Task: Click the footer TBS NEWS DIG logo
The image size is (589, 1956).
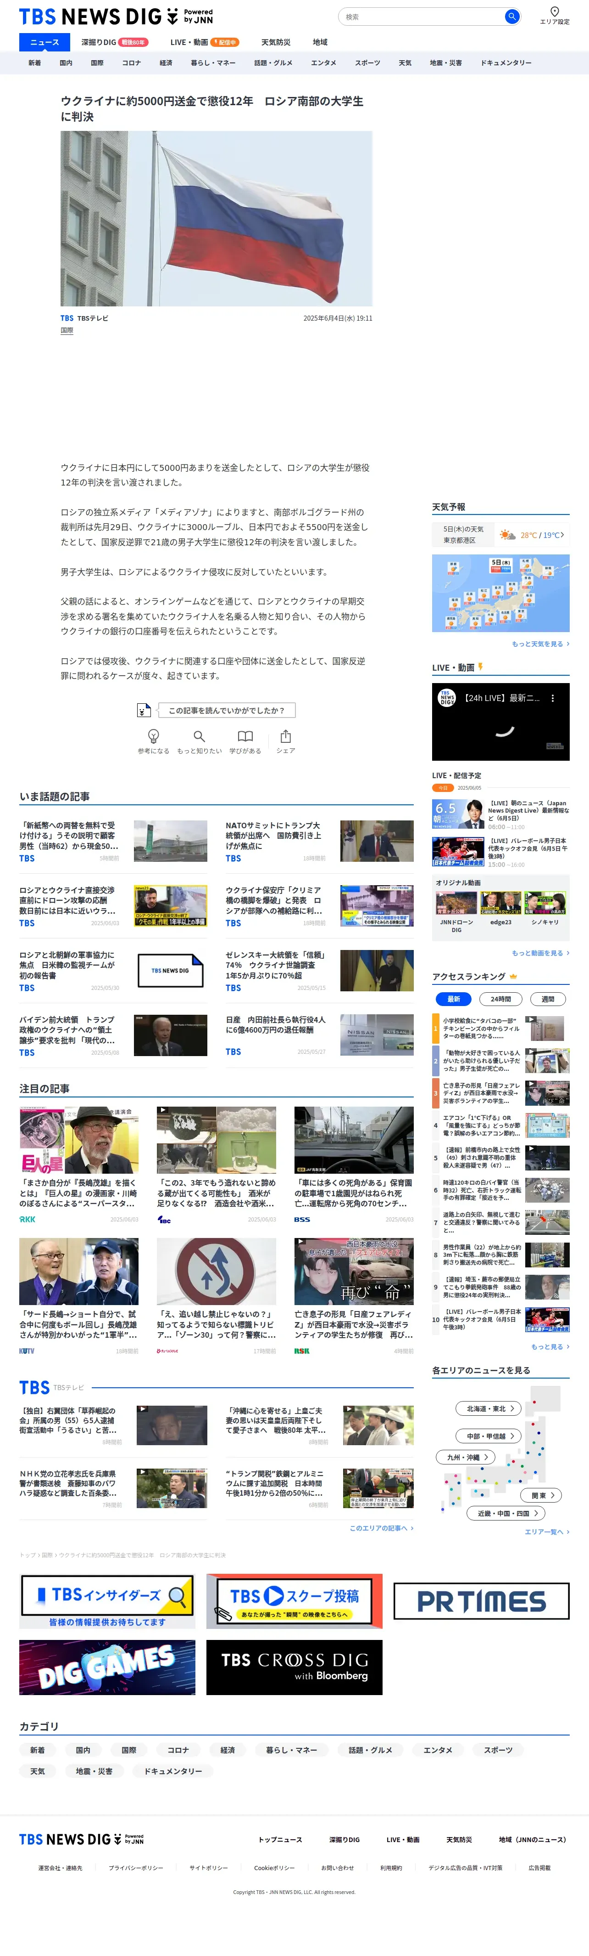Action: point(81,1839)
